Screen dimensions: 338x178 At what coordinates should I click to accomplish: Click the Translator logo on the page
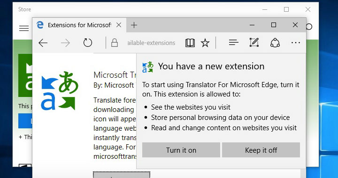60,91
